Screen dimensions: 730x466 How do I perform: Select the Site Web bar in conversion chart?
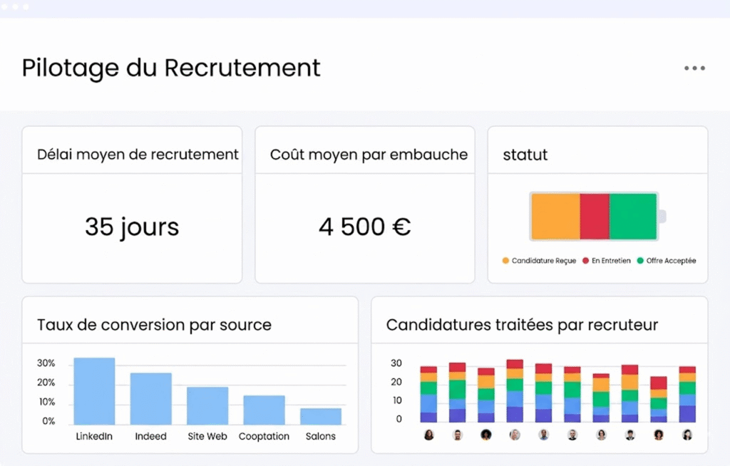(x=207, y=405)
